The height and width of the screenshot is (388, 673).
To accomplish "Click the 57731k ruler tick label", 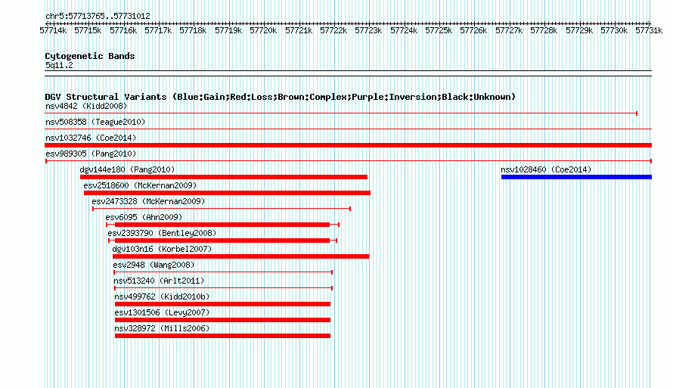I will coord(649,30).
